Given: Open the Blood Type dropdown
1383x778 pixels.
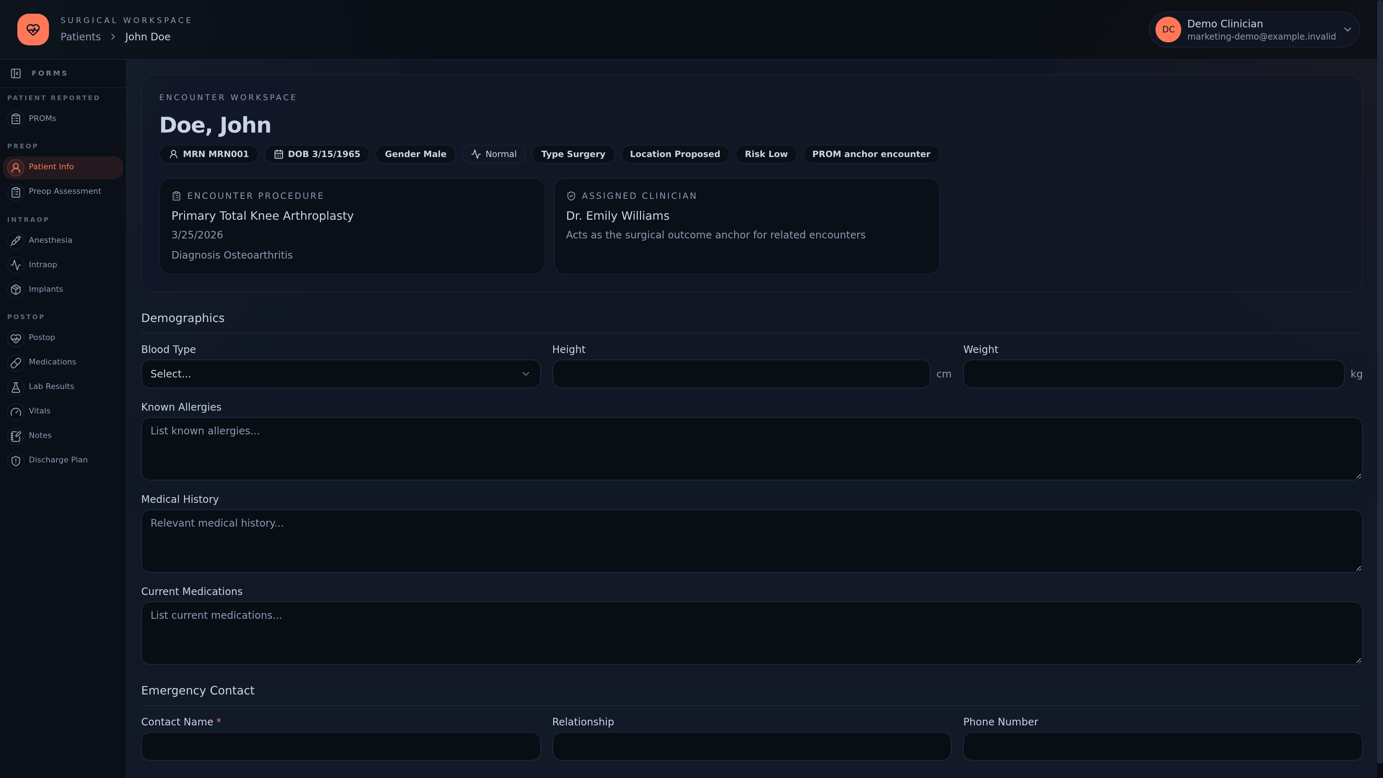Looking at the screenshot, I should click(x=340, y=374).
